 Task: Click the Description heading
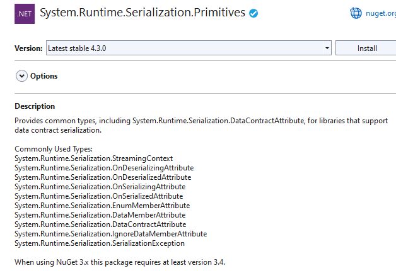[x=35, y=106]
